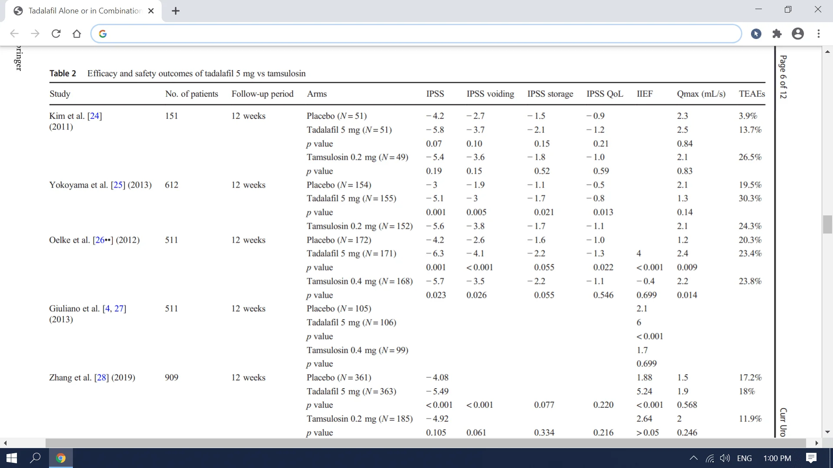Click patient count '151' for Kim study

[x=171, y=116]
